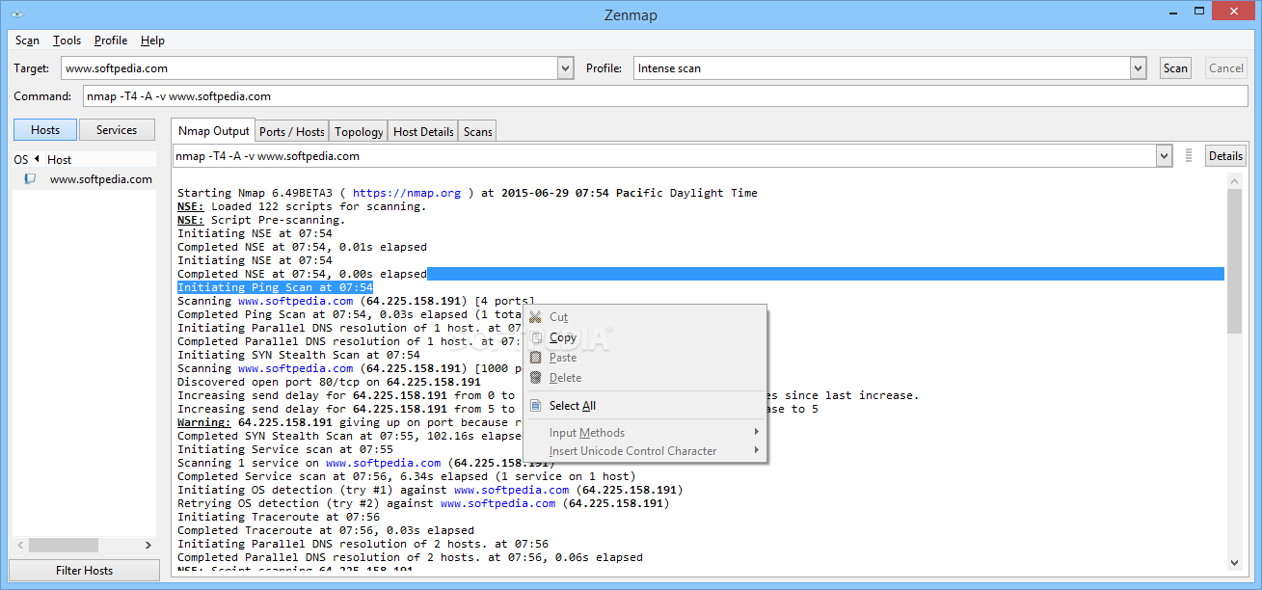Expand the scan command output dropdown
The width and height of the screenshot is (1262, 590).
point(1164,156)
